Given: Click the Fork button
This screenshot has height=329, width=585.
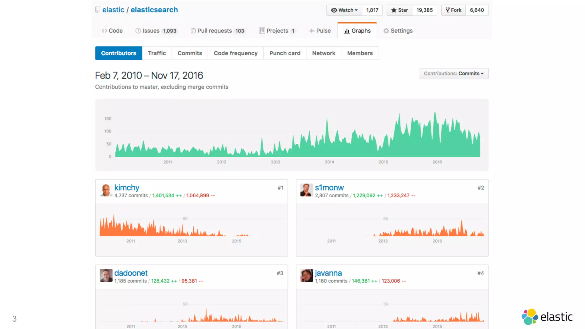Looking at the screenshot, I should point(453,10).
